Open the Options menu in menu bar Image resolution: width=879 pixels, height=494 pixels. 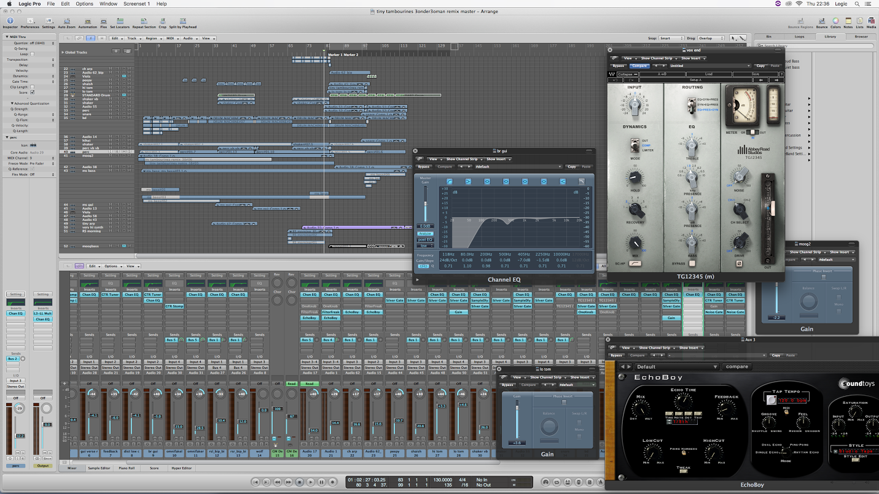coord(85,4)
